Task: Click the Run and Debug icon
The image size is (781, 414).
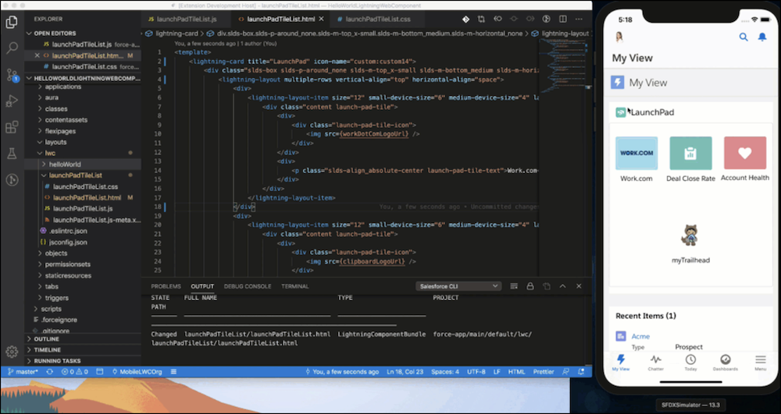Action: coord(12,101)
